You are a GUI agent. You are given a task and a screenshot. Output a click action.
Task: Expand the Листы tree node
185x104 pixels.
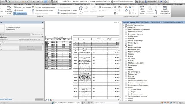(123, 25)
